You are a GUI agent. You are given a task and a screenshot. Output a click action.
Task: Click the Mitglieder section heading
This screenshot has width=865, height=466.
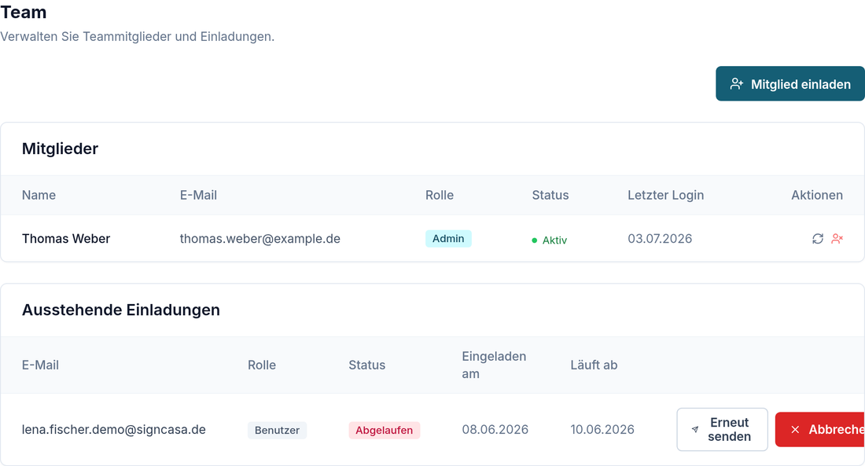click(x=60, y=149)
